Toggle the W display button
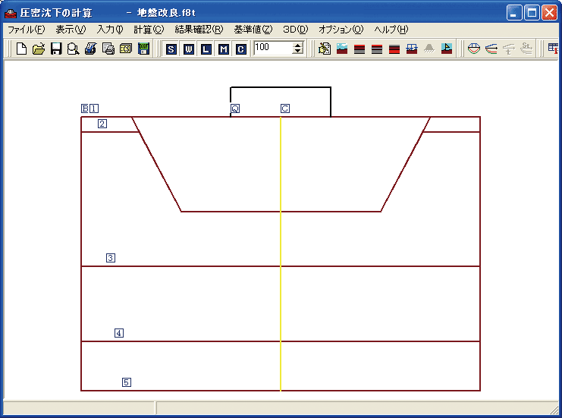562x418 pixels. coord(189,49)
